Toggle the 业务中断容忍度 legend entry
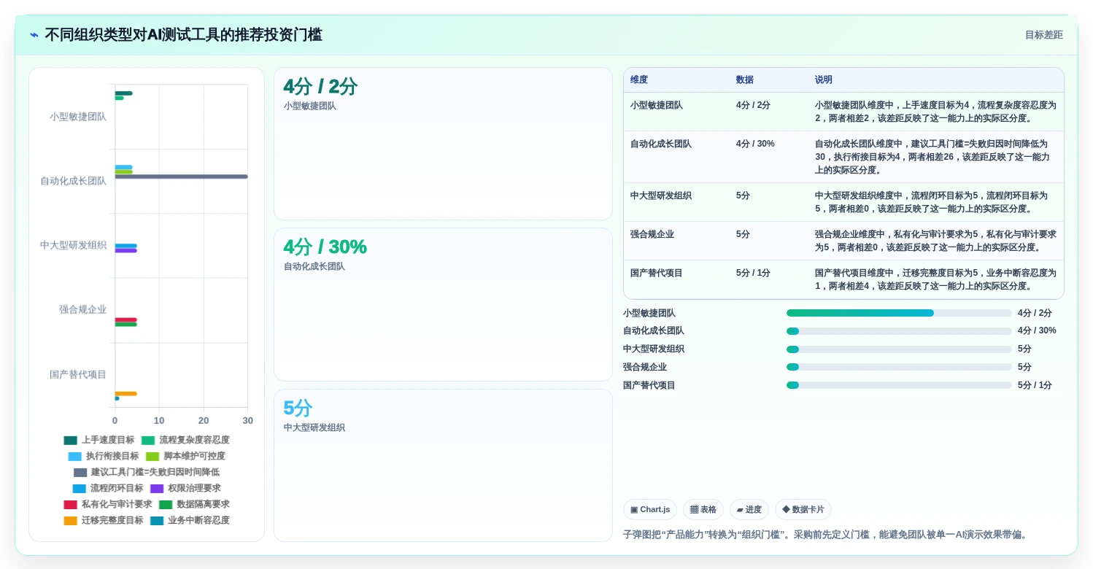Viewport: 1093px width, 569px height. tap(190, 520)
